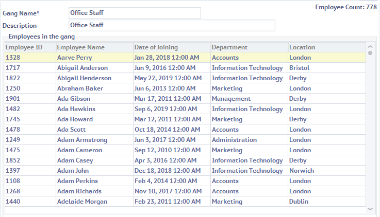The height and width of the screenshot is (217, 380).
Task: Click the scrollbar up arrow
Action: 370,46
